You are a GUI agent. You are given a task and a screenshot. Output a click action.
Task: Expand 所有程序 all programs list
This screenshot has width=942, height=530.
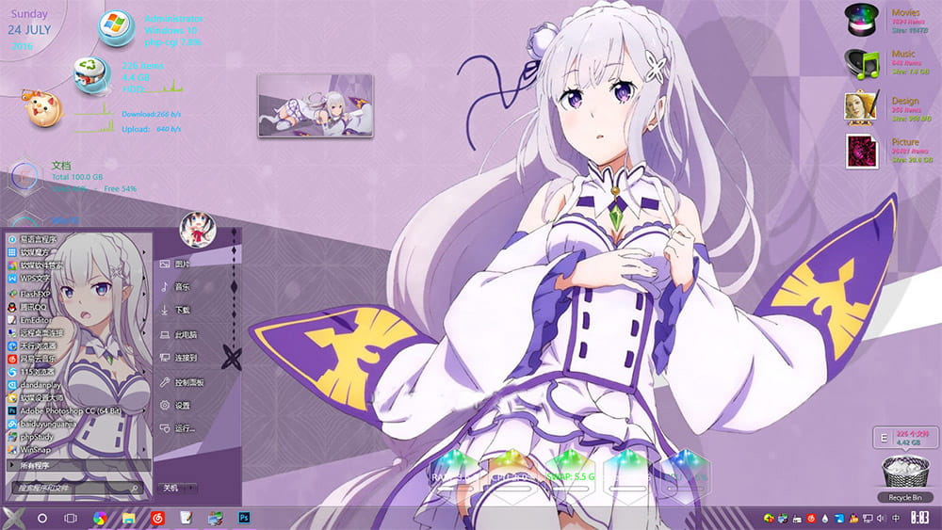coord(78,465)
